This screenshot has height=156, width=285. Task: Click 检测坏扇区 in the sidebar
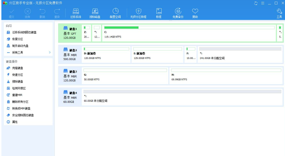point(19,88)
